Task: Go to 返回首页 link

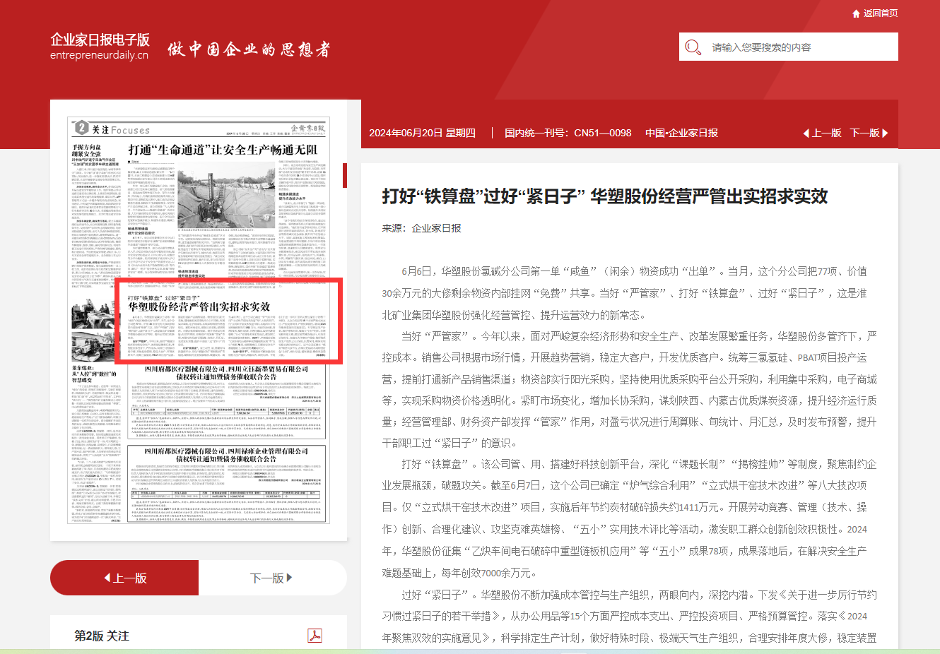Action: point(880,13)
